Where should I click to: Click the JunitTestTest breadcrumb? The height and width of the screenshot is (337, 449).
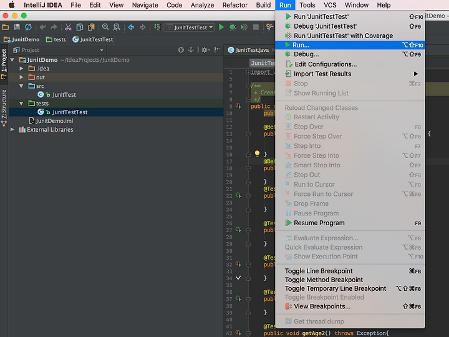click(x=93, y=39)
